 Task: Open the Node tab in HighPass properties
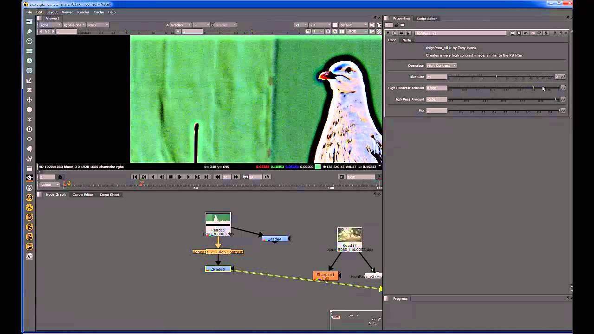point(407,40)
